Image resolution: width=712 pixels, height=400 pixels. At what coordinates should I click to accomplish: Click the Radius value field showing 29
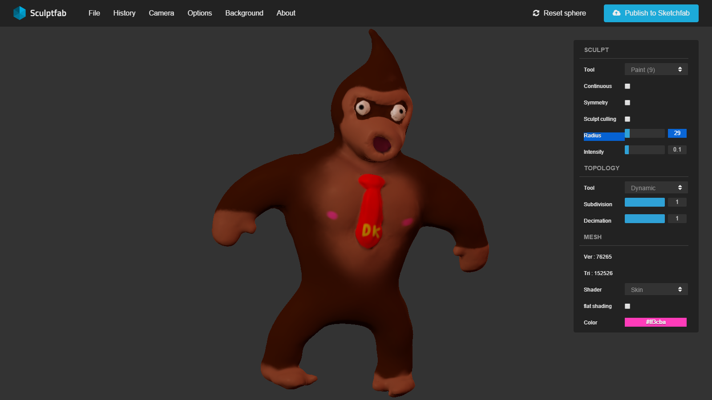[x=677, y=133]
